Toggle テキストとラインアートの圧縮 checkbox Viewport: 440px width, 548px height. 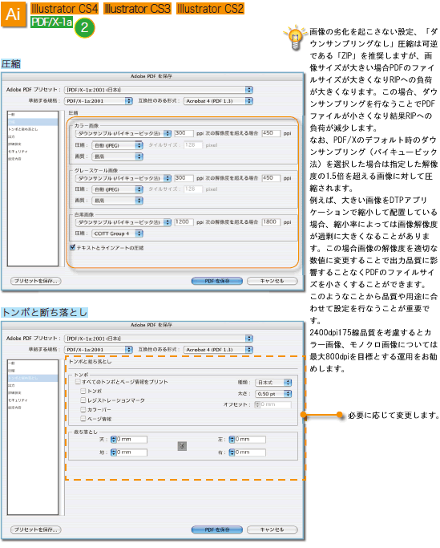[72, 247]
